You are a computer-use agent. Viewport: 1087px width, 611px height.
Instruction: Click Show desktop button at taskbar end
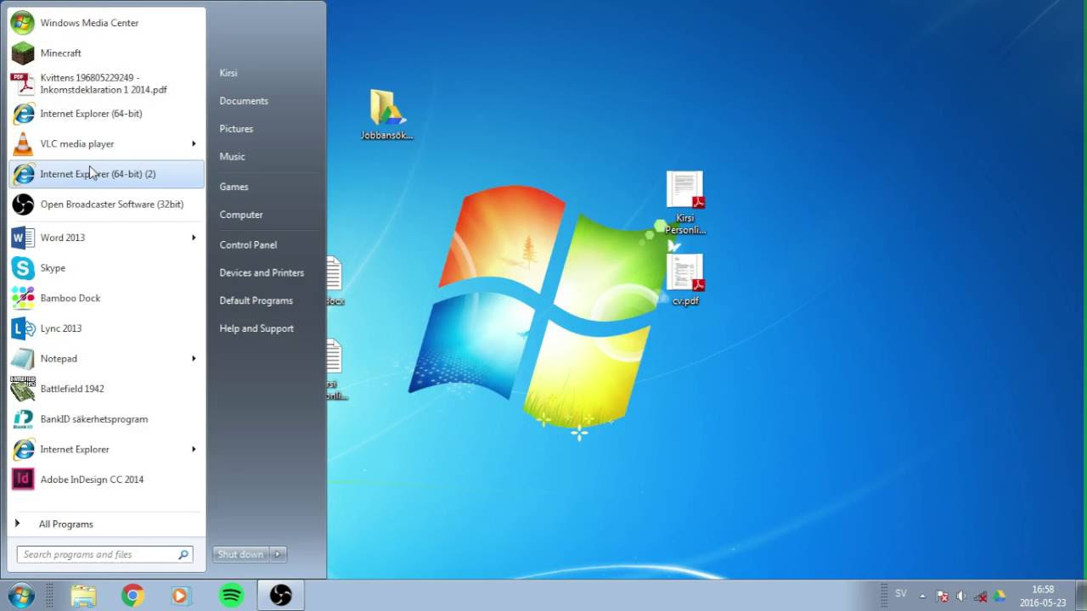pyautogui.click(x=1080, y=596)
